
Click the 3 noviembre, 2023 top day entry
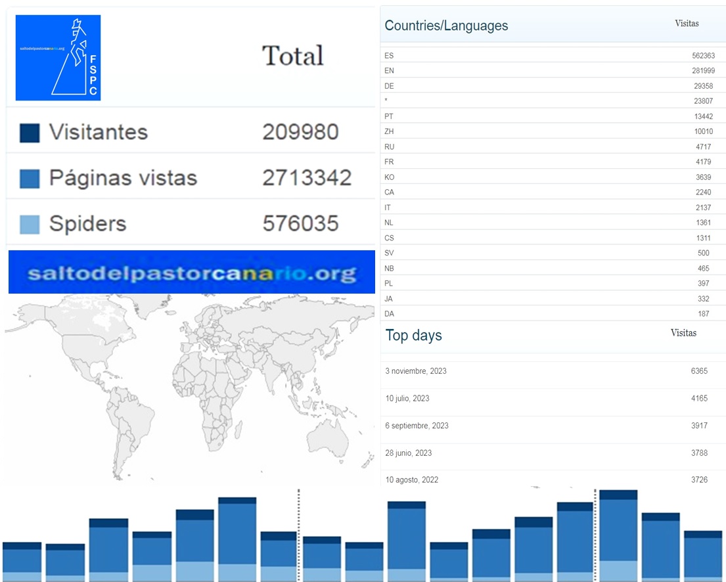click(x=416, y=371)
